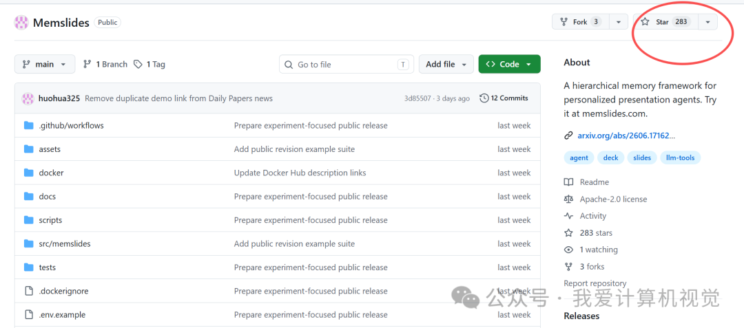Viewport: 744px width, 328px height.
Task: Open the green Code dropdown button
Action: coord(509,65)
